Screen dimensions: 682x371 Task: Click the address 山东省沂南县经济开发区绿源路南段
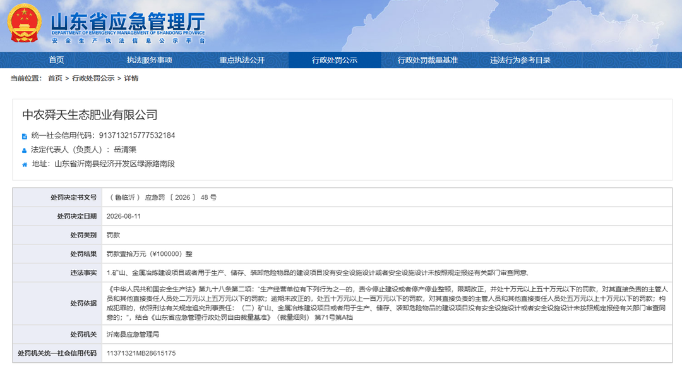(114, 164)
